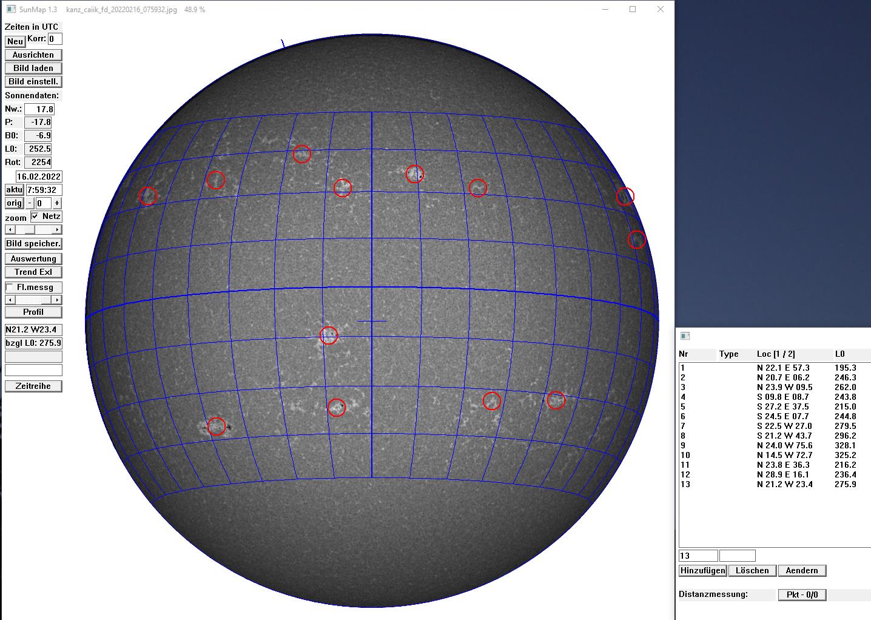Click the Ausrichten button
The width and height of the screenshot is (871, 620).
tap(33, 55)
